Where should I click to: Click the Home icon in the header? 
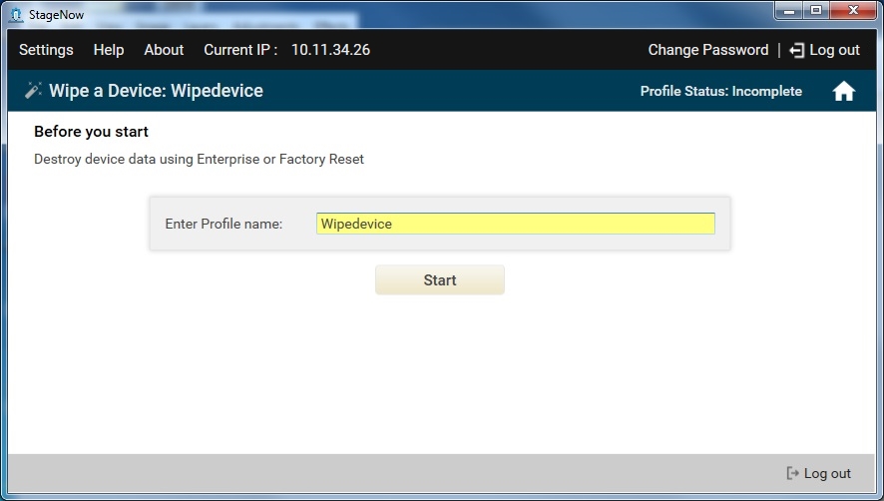tap(844, 92)
